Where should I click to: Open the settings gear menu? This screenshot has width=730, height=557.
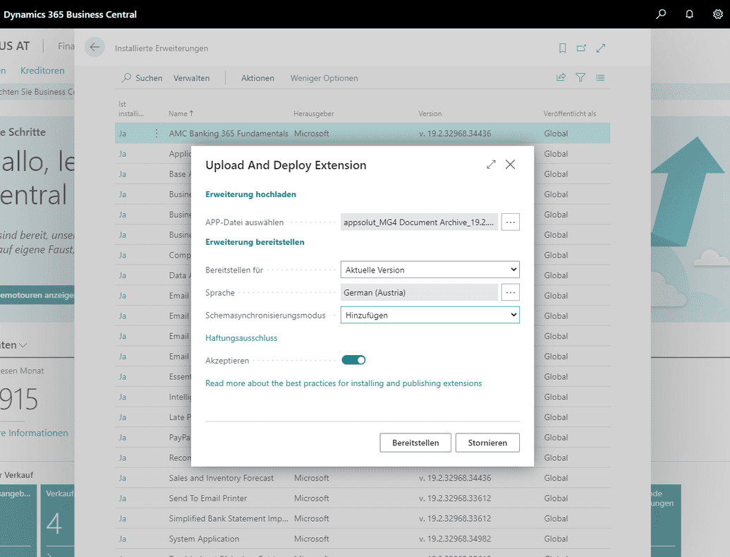(717, 14)
